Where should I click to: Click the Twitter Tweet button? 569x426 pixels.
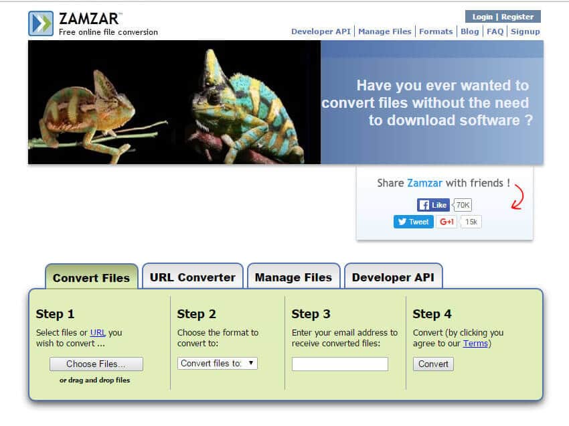pyautogui.click(x=413, y=222)
